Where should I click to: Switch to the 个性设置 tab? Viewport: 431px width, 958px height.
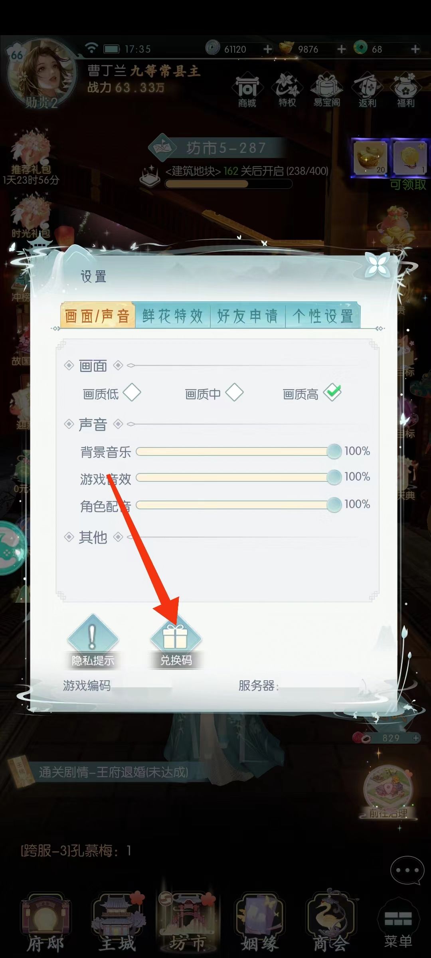tap(322, 316)
